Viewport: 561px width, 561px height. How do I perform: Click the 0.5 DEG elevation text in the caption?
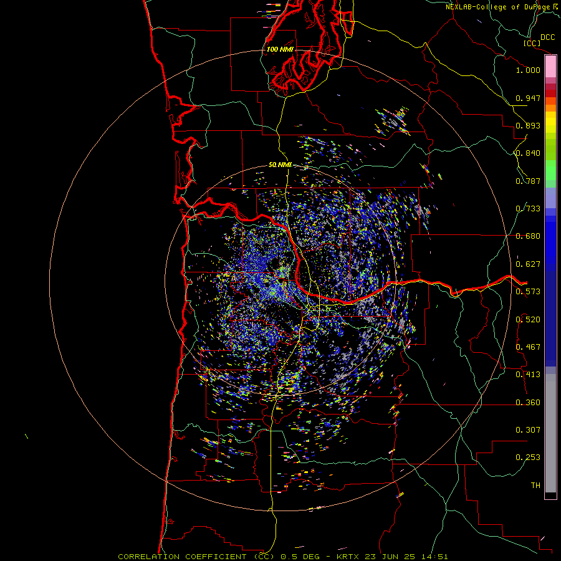click(300, 557)
